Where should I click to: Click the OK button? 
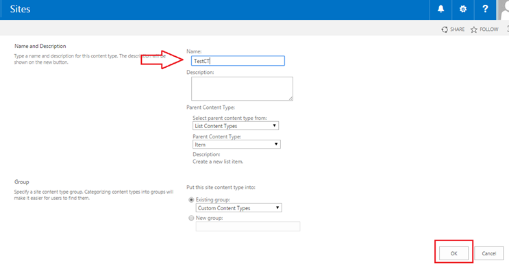click(x=454, y=253)
